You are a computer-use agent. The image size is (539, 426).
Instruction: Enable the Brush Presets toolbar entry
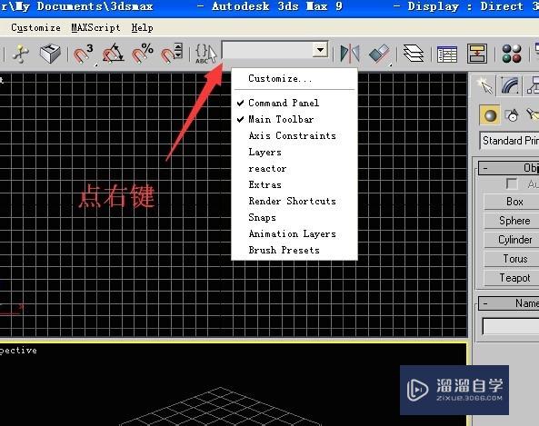click(294, 250)
